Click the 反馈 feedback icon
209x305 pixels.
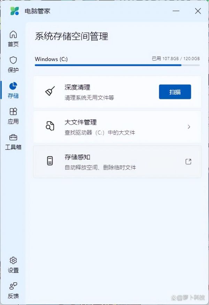point(13,286)
